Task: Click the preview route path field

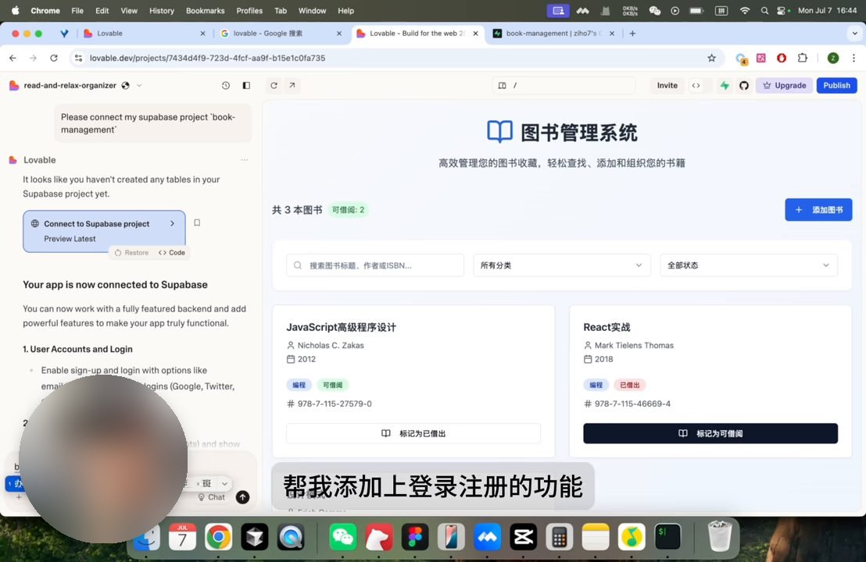Action: (x=564, y=86)
